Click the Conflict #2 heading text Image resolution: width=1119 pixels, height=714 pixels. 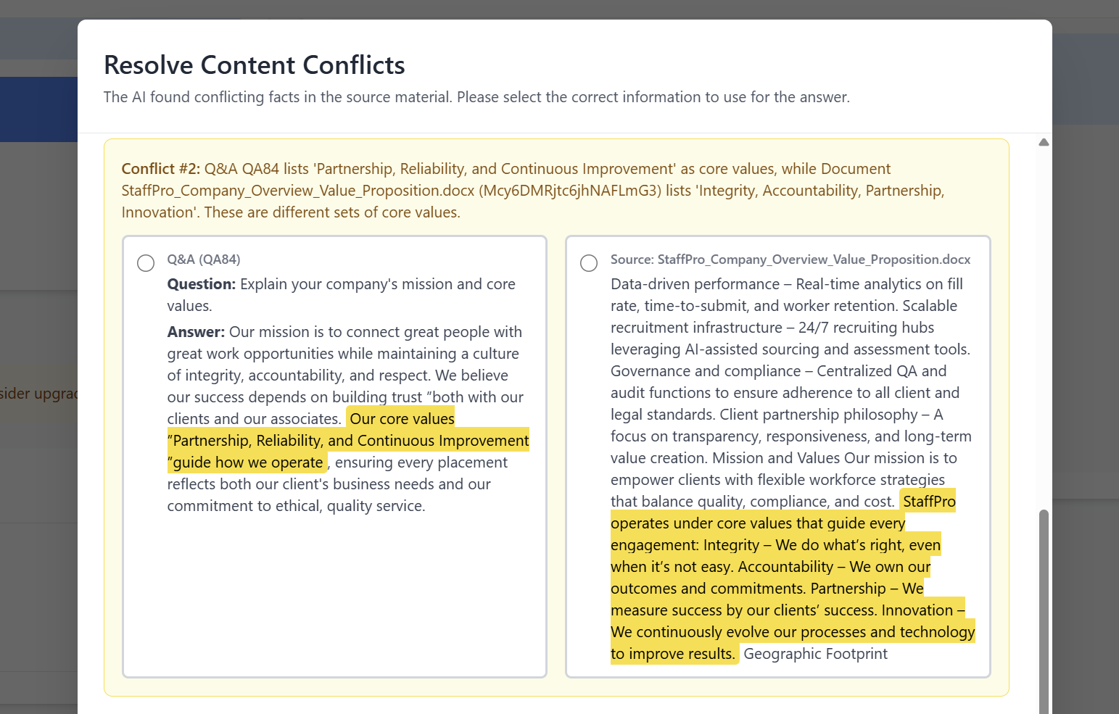[160, 167]
